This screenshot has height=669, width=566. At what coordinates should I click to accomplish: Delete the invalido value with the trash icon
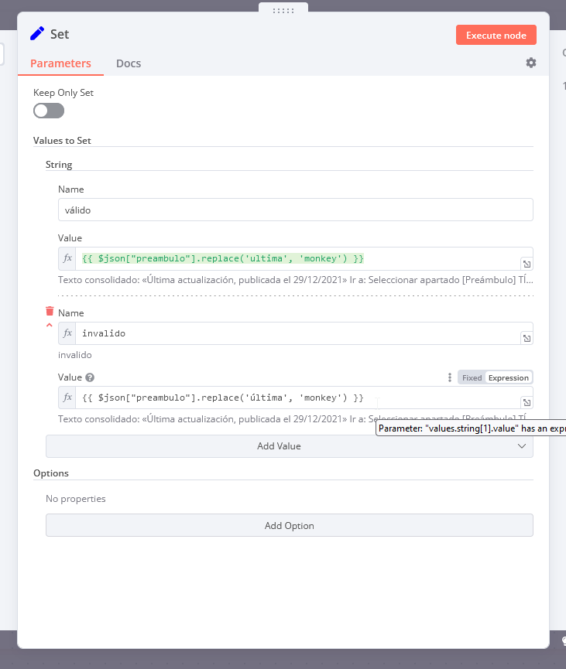click(x=50, y=309)
